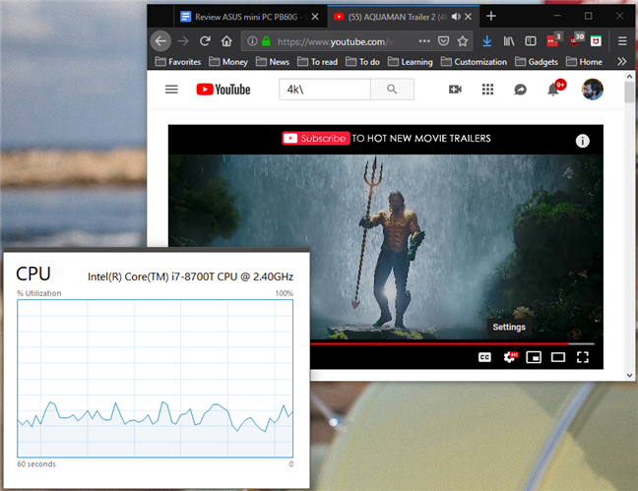The width and height of the screenshot is (638, 491).
Task: Open YouTube messages share icon
Action: pos(520,90)
